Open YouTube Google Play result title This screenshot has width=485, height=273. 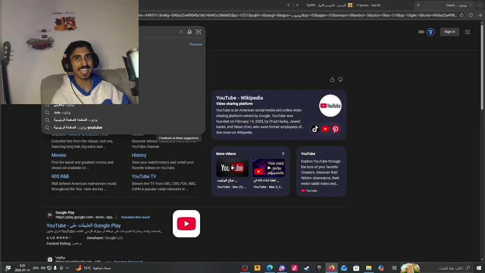(x=83, y=226)
